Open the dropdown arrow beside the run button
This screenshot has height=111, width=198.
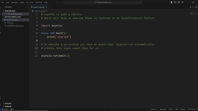(x=193, y=7)
